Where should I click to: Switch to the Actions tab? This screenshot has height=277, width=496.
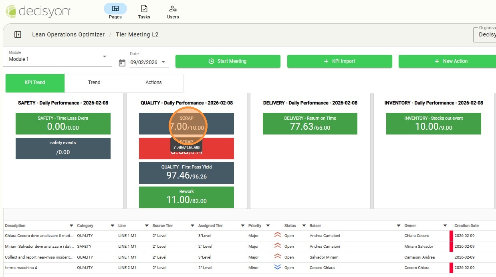tap(153, 82)
